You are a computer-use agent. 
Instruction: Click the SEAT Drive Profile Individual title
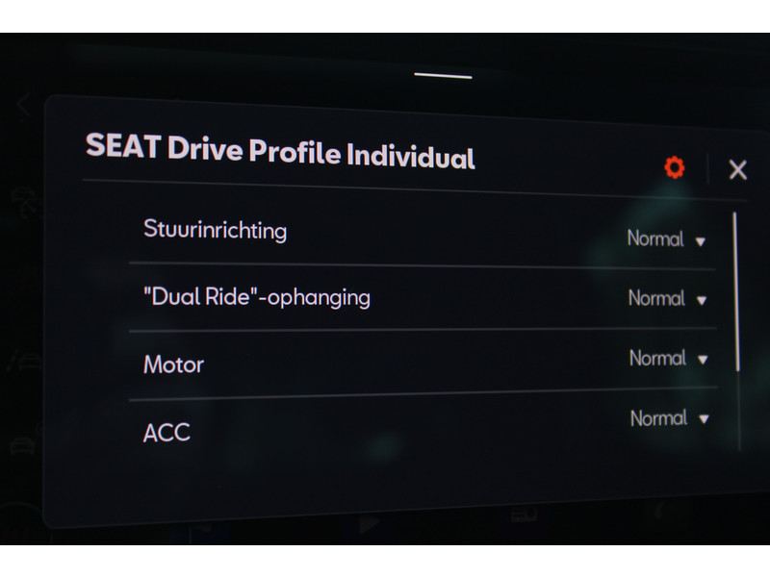pyautogui.click(x=280, y=152)
